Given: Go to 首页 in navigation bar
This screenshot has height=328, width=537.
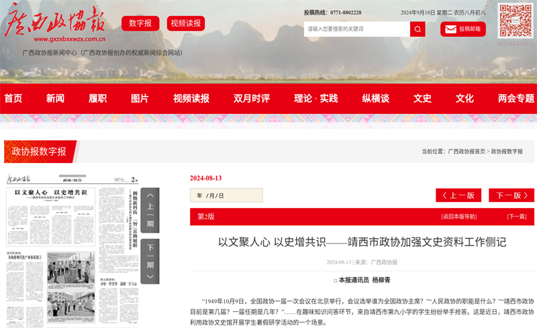Looking at the screenshot, I should (x=13, y=99).
